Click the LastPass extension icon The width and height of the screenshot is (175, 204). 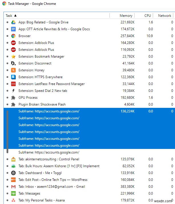[x=13, y=84]
